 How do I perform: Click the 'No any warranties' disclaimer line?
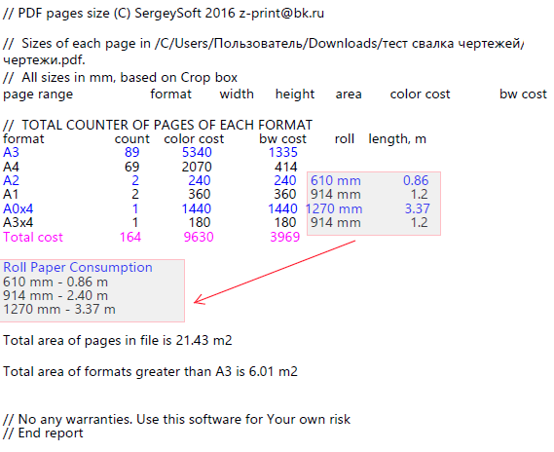pyautogui.click(x=176, y=419)
